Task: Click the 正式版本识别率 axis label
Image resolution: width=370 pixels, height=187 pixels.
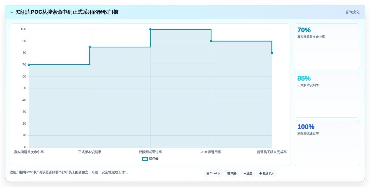Action: tap(90, 152)
